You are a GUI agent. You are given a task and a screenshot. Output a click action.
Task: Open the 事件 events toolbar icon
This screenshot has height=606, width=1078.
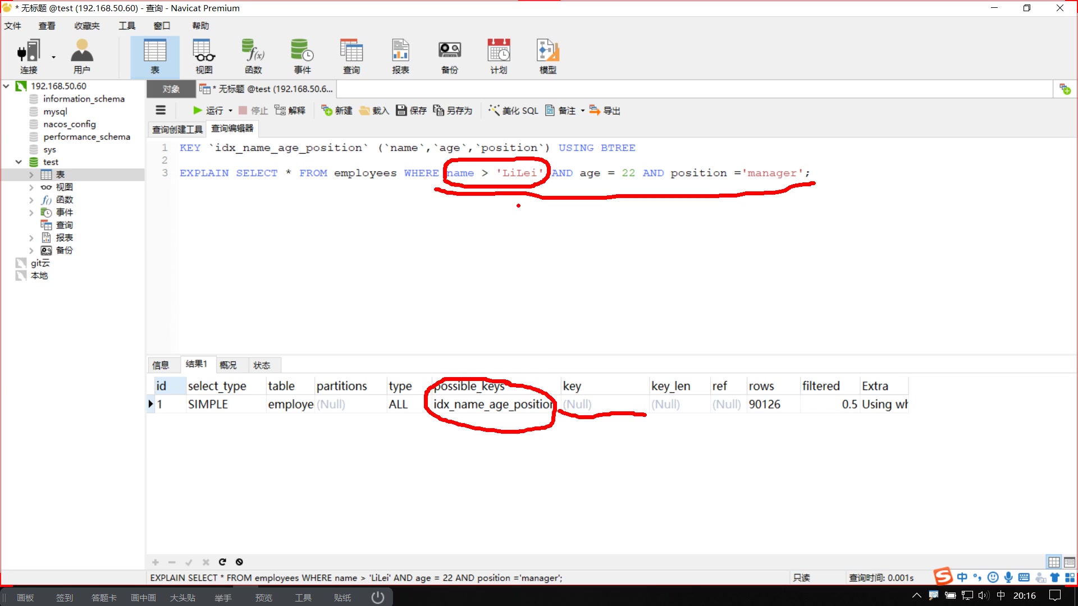[302, 57]
